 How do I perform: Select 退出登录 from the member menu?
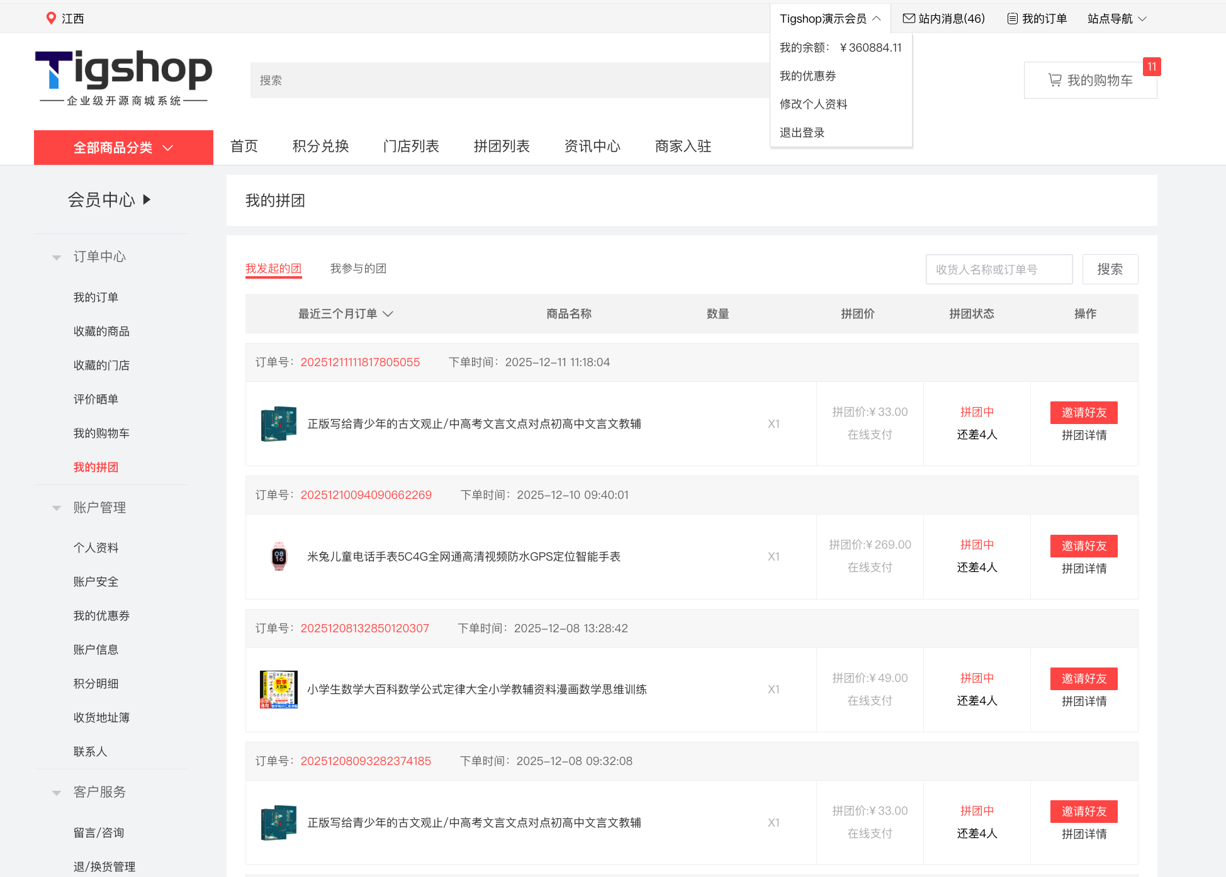point(802,132)
